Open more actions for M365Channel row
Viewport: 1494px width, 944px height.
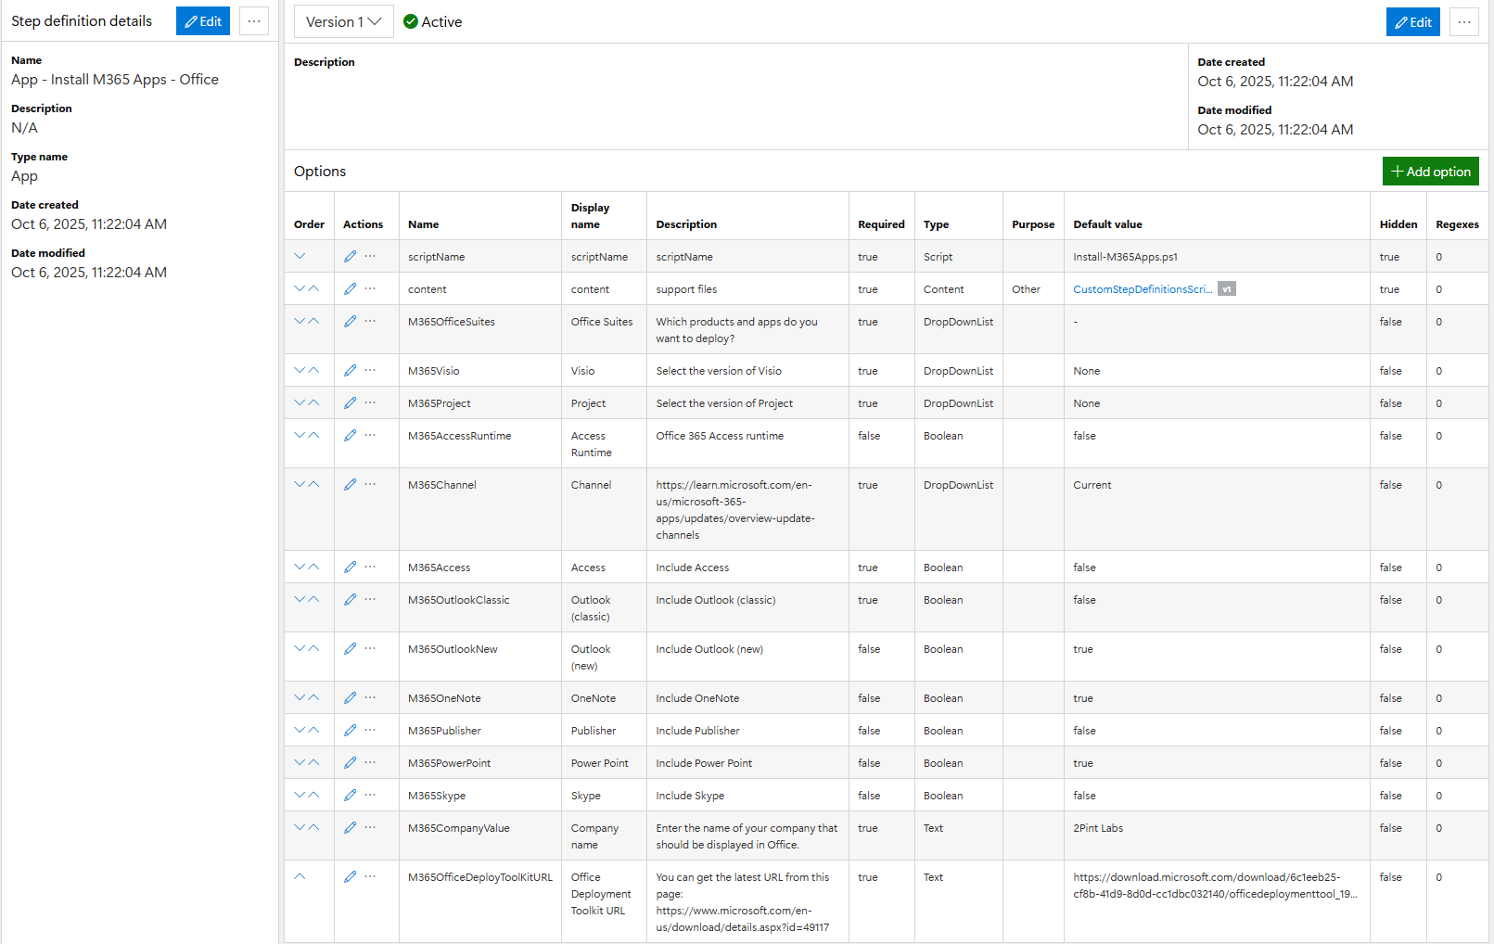(x=370, y=484)
